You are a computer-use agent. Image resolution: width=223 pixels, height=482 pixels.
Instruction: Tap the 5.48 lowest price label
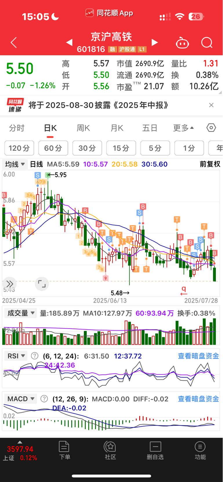(120, 293)
